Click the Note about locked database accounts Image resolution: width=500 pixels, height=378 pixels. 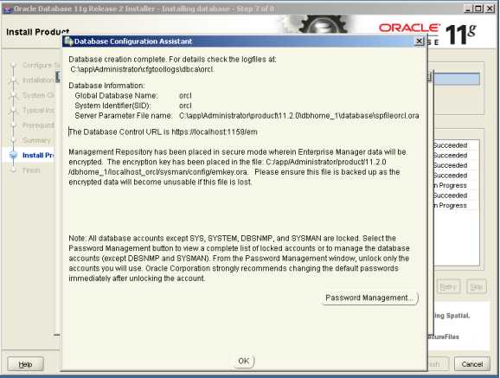239,259
